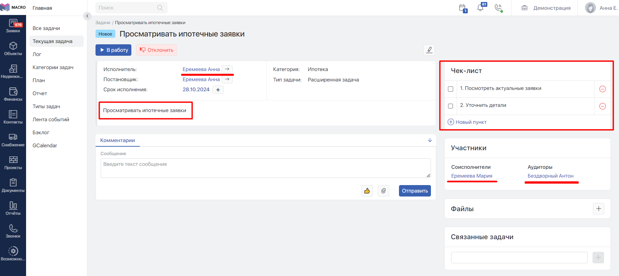Remove checklist item Уточнить детали
Viewport: 619px width, 276px height.
coord(602,106)
